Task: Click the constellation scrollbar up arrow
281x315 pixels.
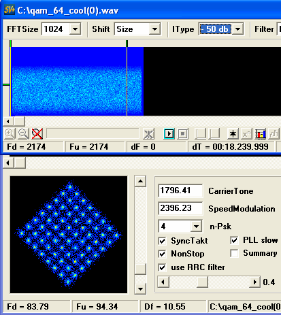Action: (x=140, y=181)
